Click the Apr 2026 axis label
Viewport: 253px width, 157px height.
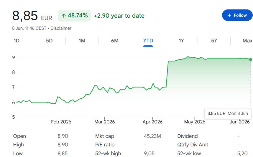(x=152, y=122)
